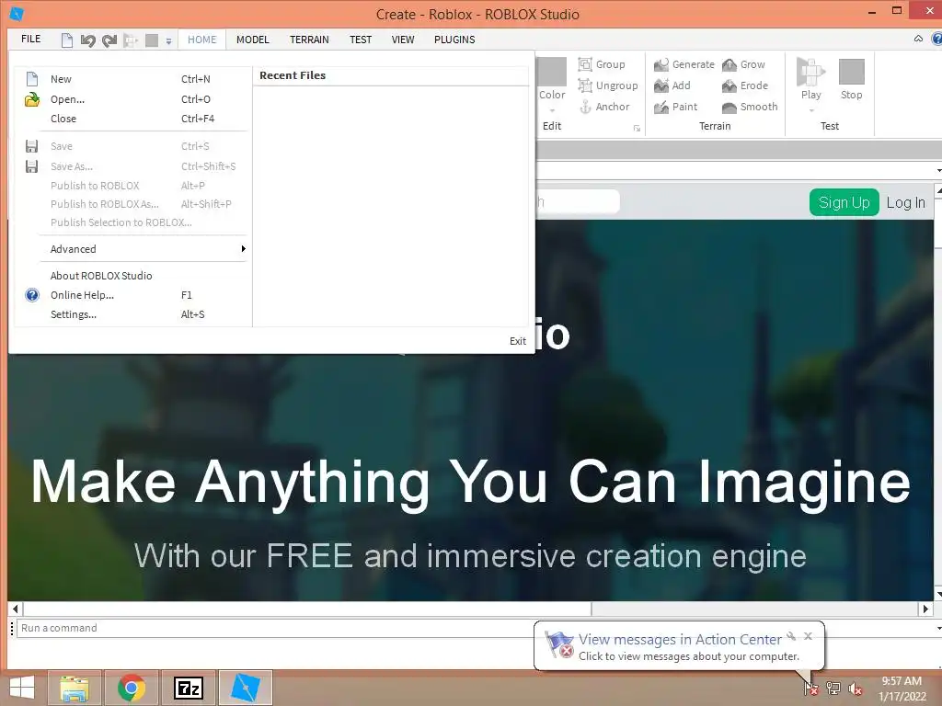Choose New from the File menu
Screen dimensions: 942x706
coord(132,79)
